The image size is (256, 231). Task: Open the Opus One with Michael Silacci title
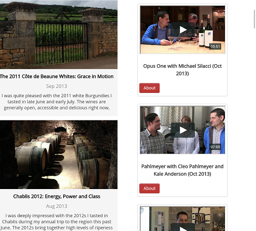(x=183, y=70)
